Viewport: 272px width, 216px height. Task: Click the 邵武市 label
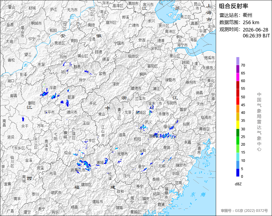pyautogui.click(x=56, y=192)
